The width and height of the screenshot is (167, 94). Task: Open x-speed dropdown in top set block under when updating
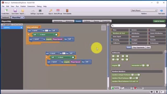[x=37, y=31]
